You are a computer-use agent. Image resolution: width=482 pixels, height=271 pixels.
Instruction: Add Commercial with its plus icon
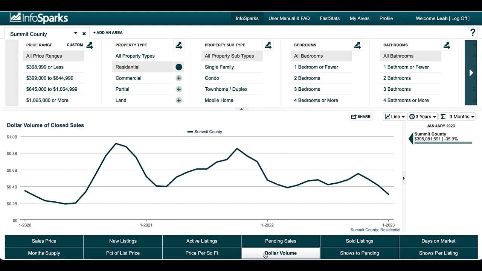click(x=179, y=78)
